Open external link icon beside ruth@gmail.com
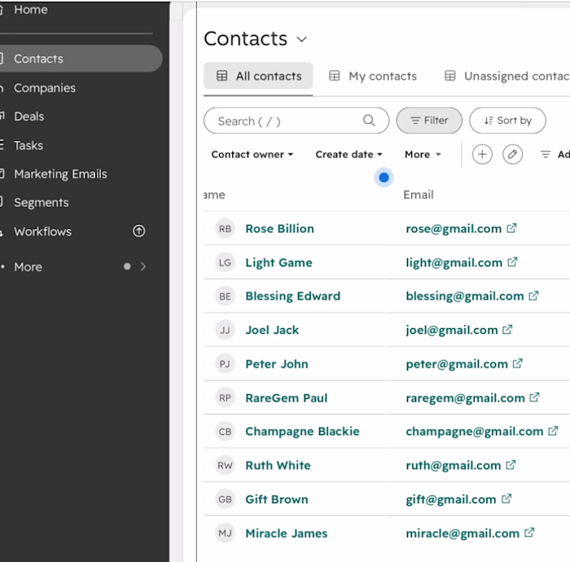570x562 pixels. [511, 465]
